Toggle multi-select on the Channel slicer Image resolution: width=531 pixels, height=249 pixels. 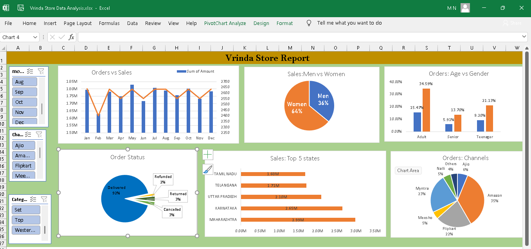tap(28, 134)
